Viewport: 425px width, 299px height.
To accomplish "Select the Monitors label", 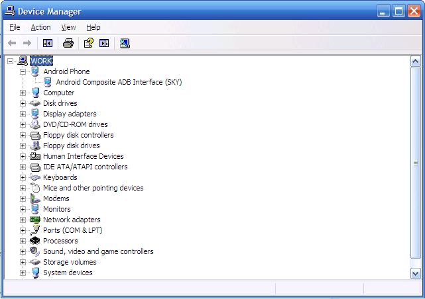I will pyautogui.click(x=56, y=209).
